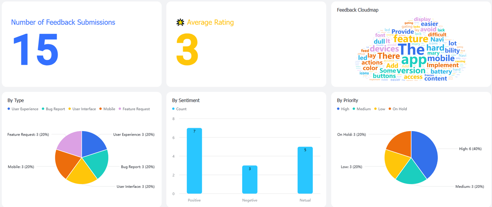Select the Negetive sentiment bar
492x207 pixels.
pyautogui.click(x=250, y=180)
